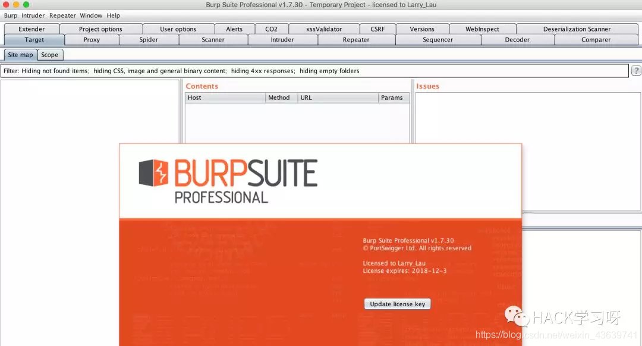642x346 pixels.
Task: Click the Burp Suite logo icon on splash
Action: [x=153, y=173]
